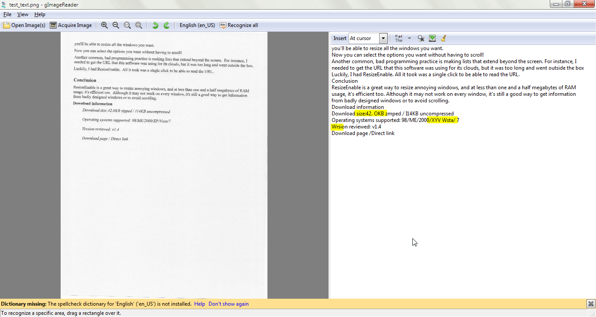Open the English (en_US) language selector
This screenshot has width=596, height=317.
(x=197, y=25)
